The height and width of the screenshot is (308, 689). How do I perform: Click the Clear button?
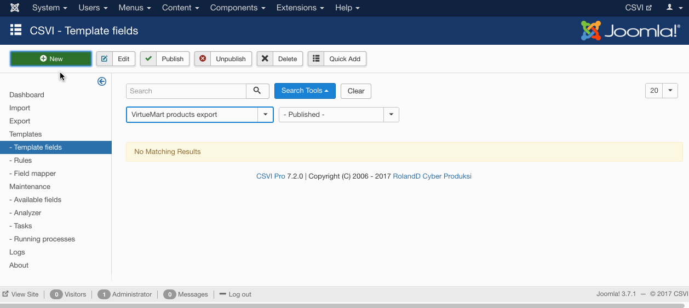click(356, 91)
